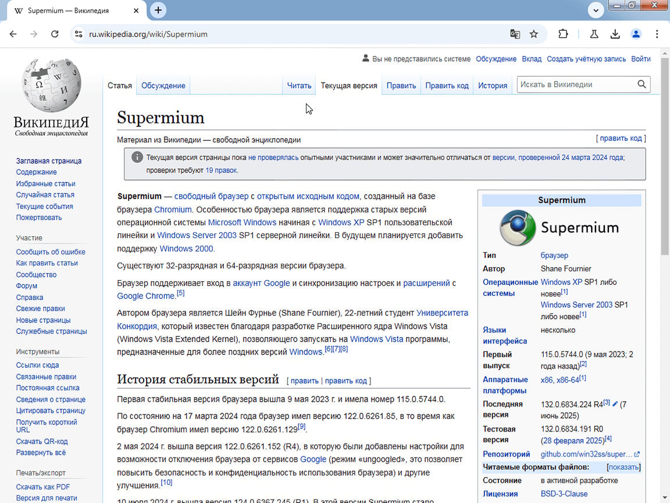Open the аккаунт Google link

261,283
